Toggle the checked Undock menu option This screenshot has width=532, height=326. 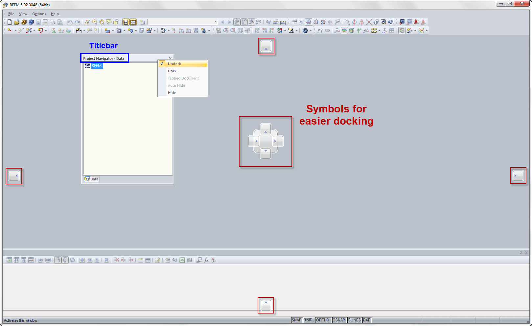[x=183, y=64]
